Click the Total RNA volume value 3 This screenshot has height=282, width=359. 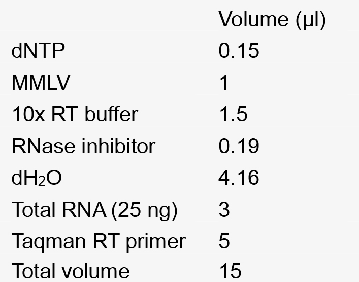coord(224,210)
